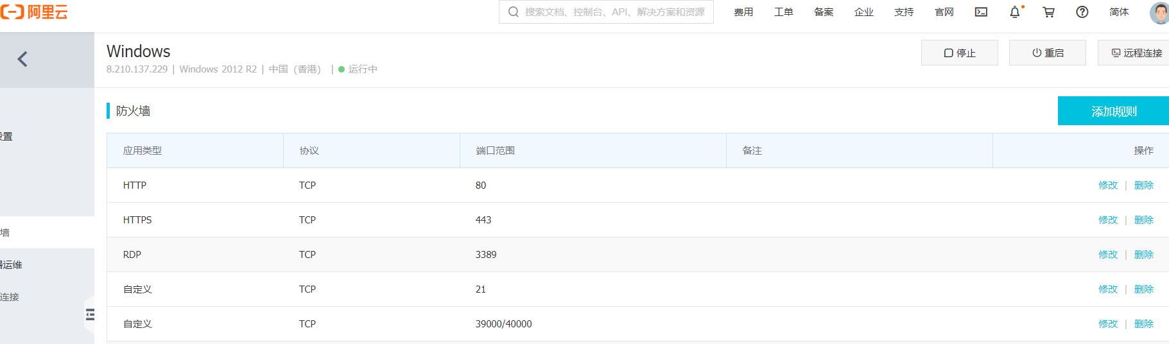Open the 官网 link

coord(944,12)
